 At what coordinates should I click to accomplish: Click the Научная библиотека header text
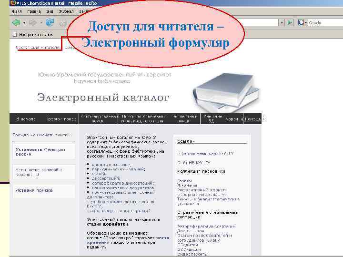[102, 81]
